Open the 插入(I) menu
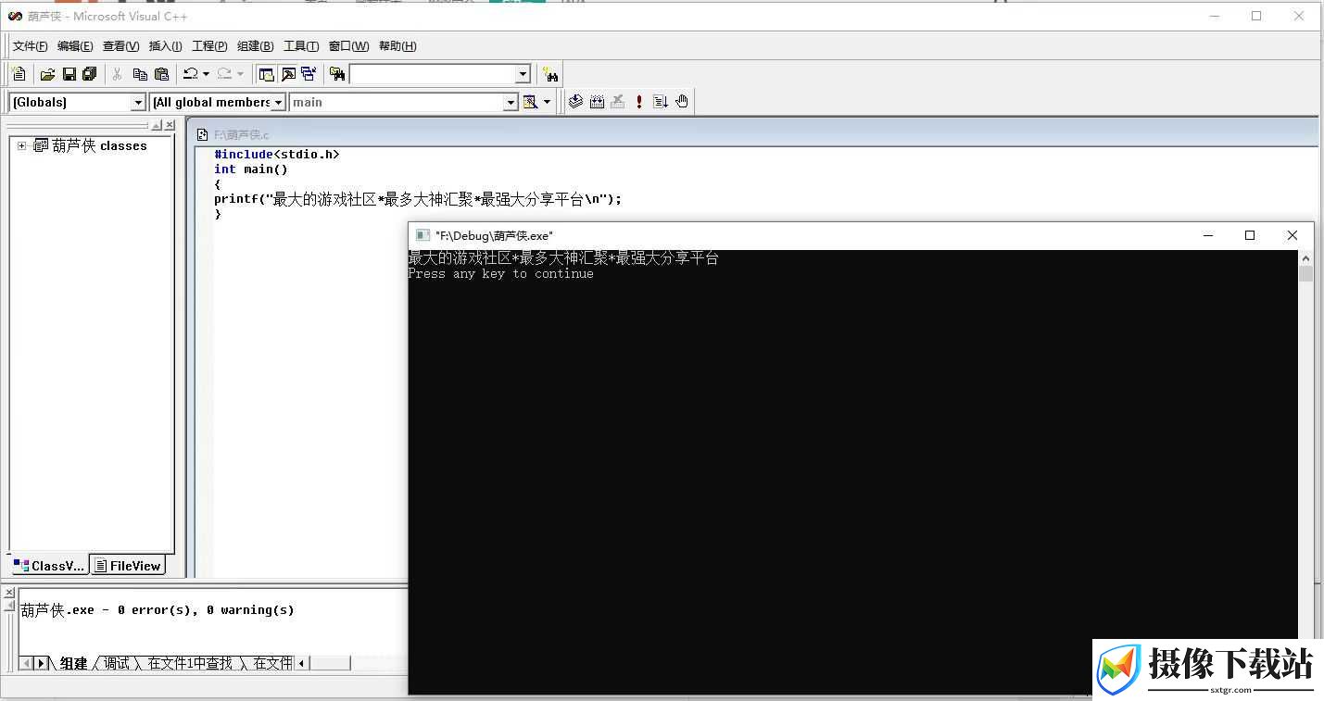The height and width of the screenshot is (701, 1324). pyautogui.click(x=165, y=46)
